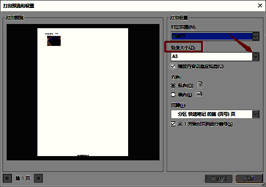Toggle the start page numbering from 1 checkbox
The image size is (266, 187).
point(173,124)
